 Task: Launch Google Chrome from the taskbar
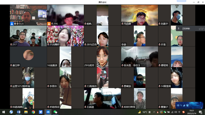pyautogui.click(x=33, y=112)
